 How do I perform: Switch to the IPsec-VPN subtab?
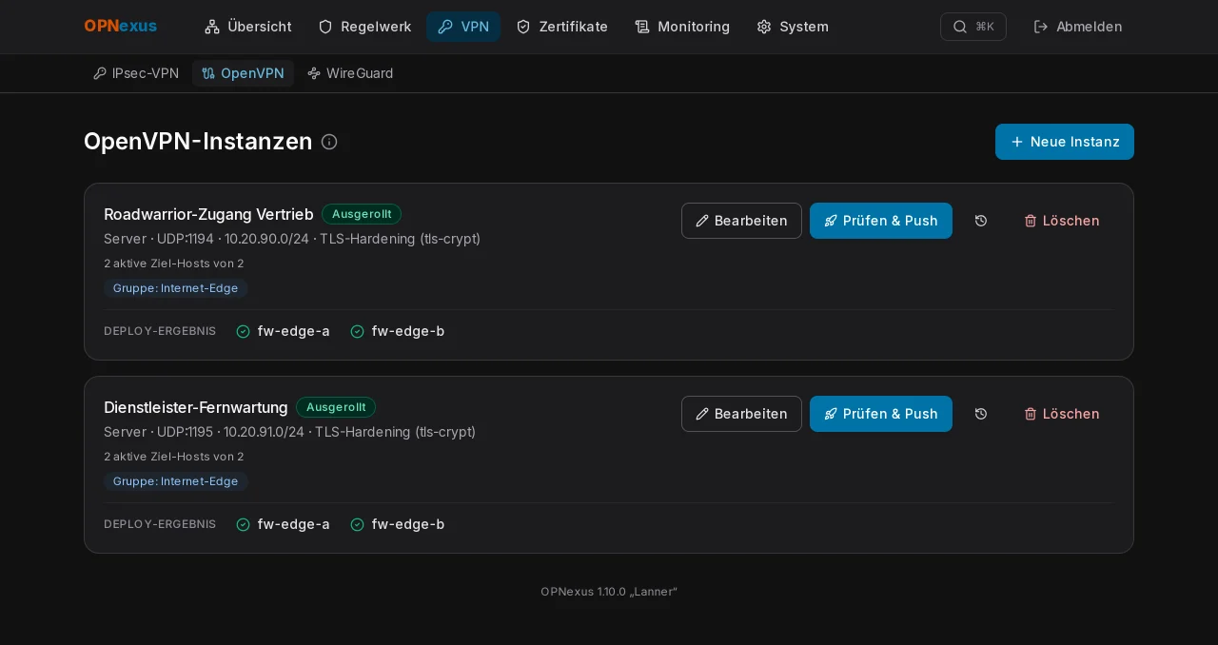pyautogui.click(x=136, y=73)
